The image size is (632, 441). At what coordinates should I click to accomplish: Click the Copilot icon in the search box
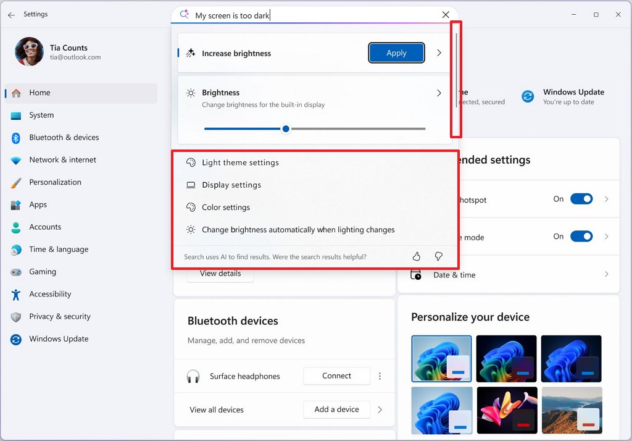[184, 14]
